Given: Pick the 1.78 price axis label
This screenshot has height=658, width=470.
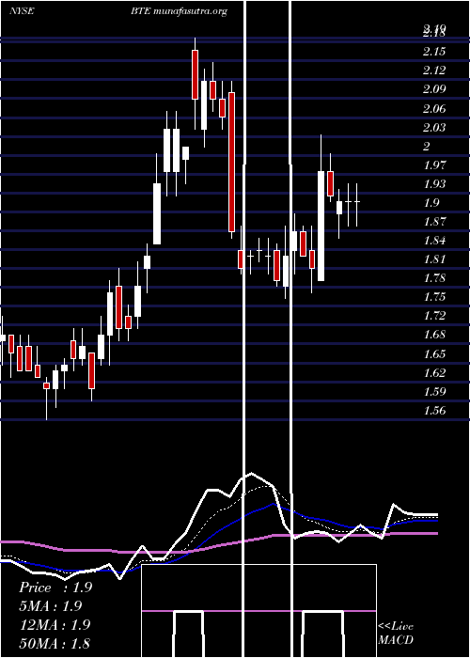Looking at the screenshot, I should pos(434,278).
